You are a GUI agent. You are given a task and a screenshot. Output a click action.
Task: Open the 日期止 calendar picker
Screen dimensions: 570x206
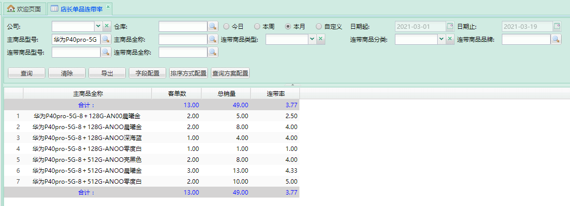pyautogui.click(x=557, y=26)
